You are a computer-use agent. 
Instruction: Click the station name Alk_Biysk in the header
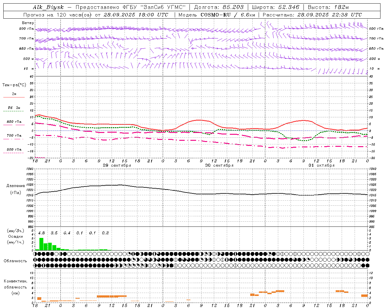coord(48,7)
